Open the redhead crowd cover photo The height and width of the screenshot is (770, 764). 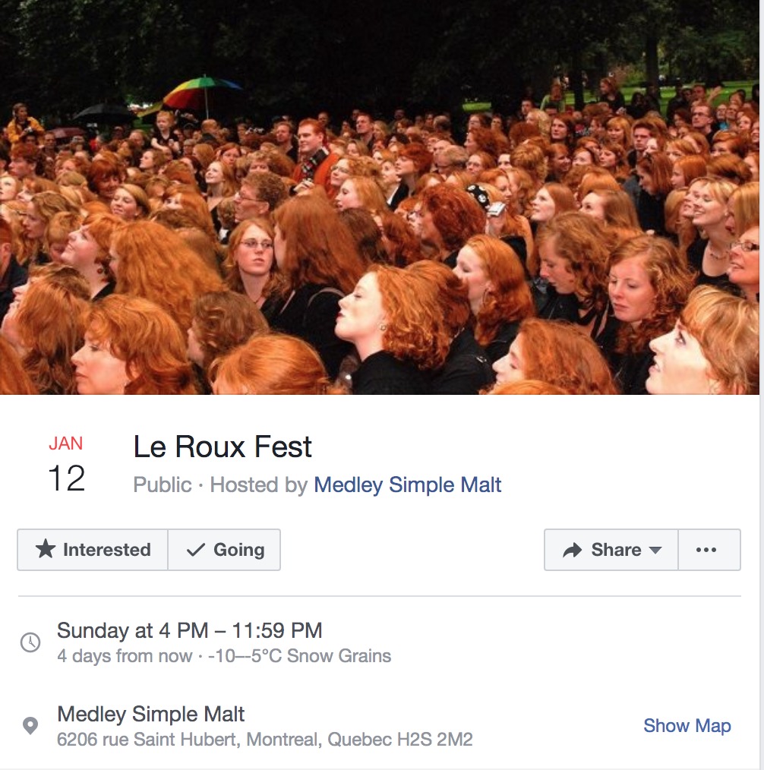(380, 197)
